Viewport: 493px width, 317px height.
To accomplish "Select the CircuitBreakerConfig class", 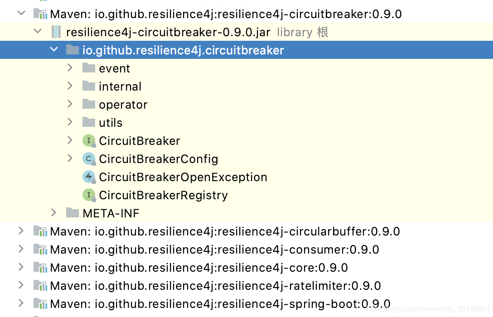I will 158,159.
